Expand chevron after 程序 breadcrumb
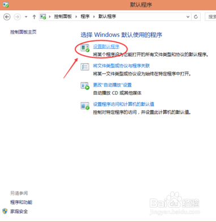 point(94,16)
